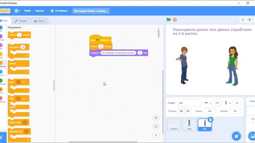Viewport: 255px width, 143px height.
Task: Zoom in on the code workspace
Action: 156,118
